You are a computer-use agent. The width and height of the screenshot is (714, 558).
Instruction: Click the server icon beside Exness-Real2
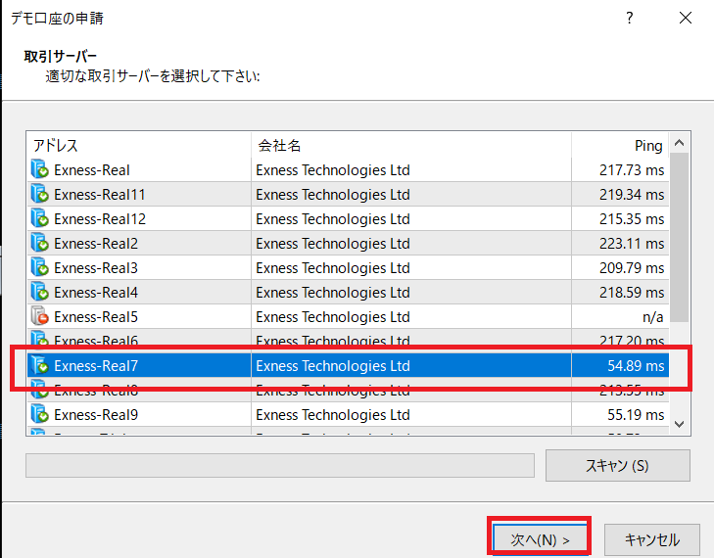coord(39,243)
